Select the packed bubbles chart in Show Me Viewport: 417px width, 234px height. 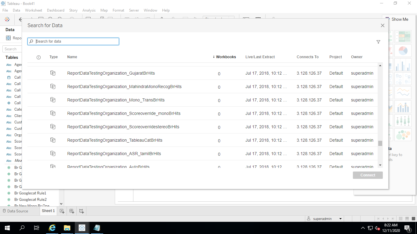pyautogui.click(x=403, y=135)
